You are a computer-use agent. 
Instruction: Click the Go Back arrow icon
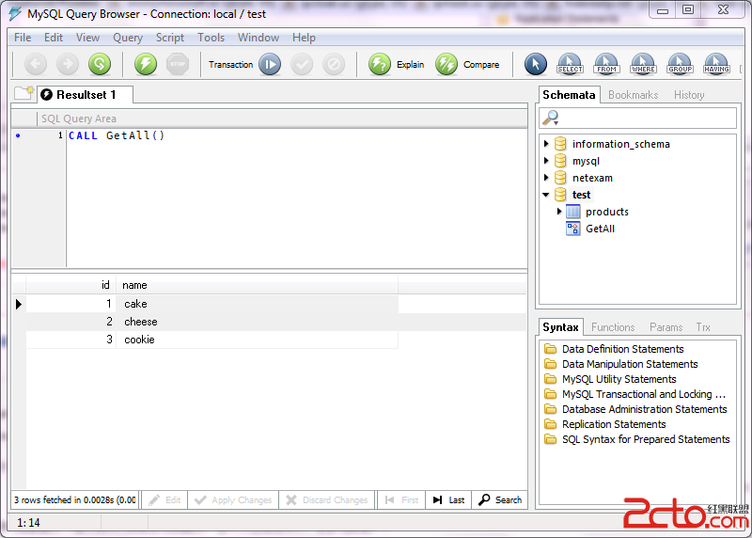click(36, 64)
